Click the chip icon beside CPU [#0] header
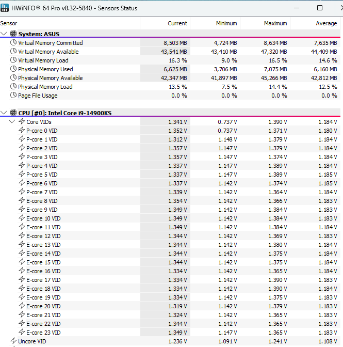This screenshot has width=343, height=347. pos(13,113)
